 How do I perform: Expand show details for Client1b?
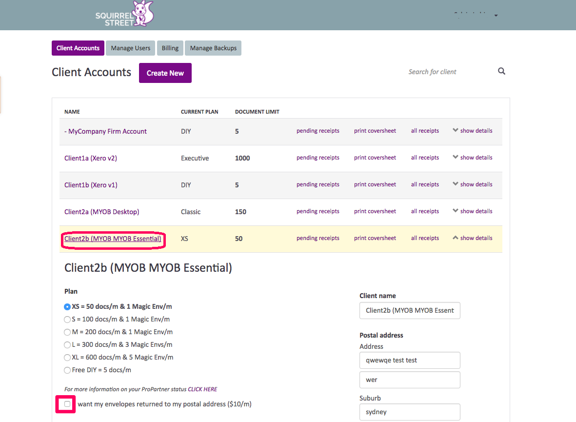(x=473, y=184)
